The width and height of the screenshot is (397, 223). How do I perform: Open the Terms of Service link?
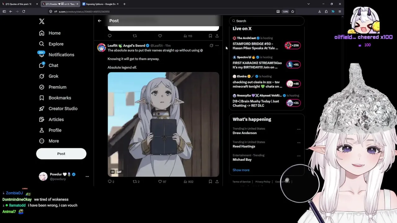pyautogui.click(x=241, y=182)
